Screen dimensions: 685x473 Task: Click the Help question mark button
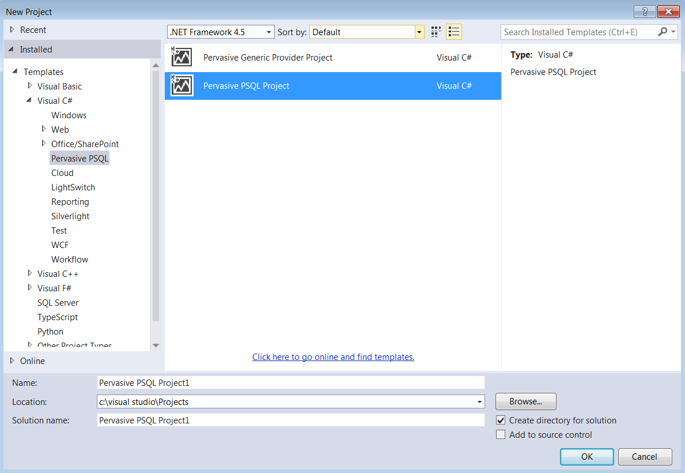click(645, 12)
